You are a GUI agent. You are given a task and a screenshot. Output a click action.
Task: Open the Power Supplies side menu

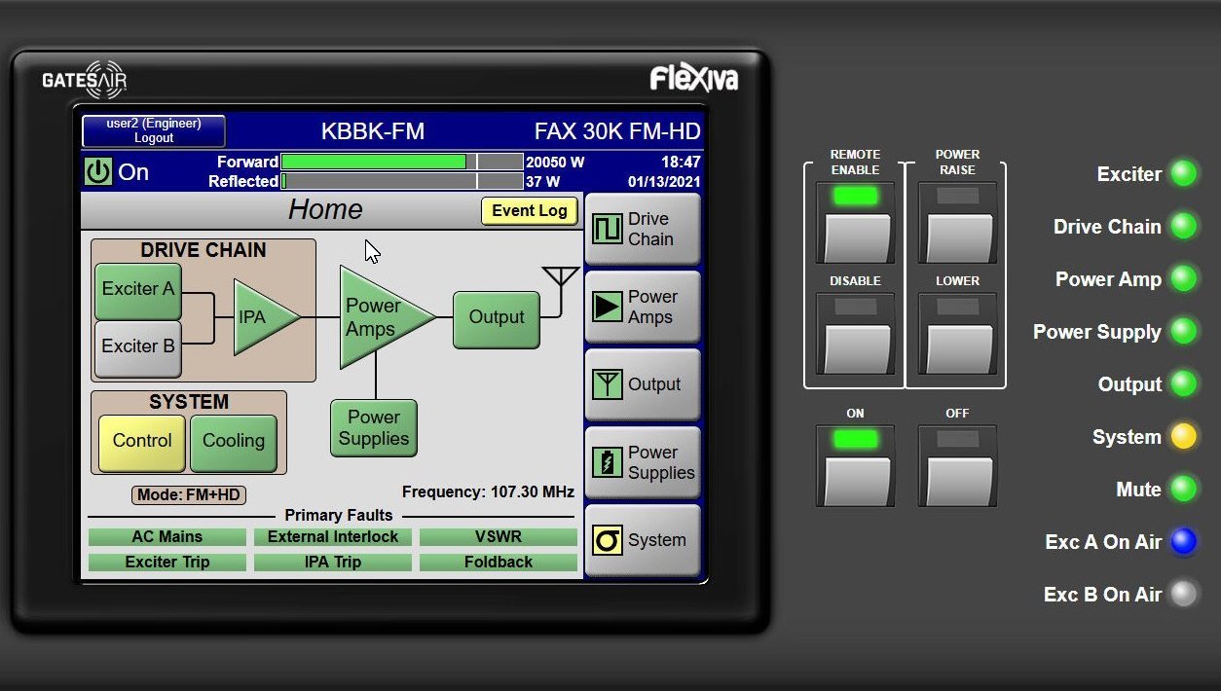(x=643, y=462)
